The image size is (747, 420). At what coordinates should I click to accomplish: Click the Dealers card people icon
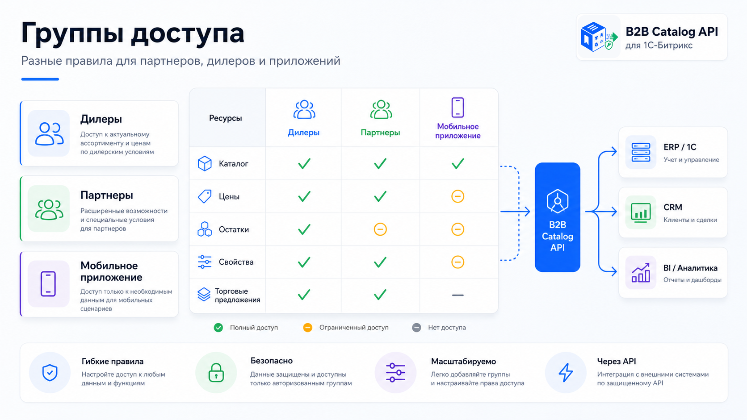[x=49, y=133]
